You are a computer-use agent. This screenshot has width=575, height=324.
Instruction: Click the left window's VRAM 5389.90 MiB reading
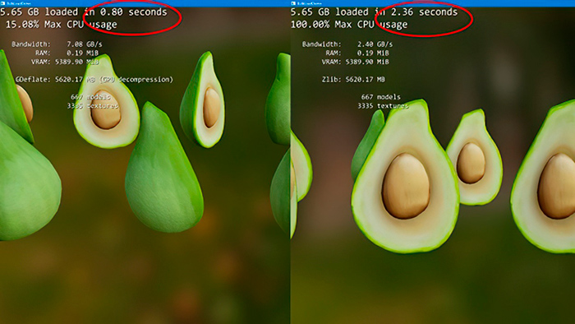[65, 62]
